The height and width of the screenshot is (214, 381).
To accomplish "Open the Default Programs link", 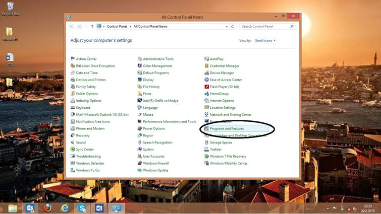I will tap(156, 73).
